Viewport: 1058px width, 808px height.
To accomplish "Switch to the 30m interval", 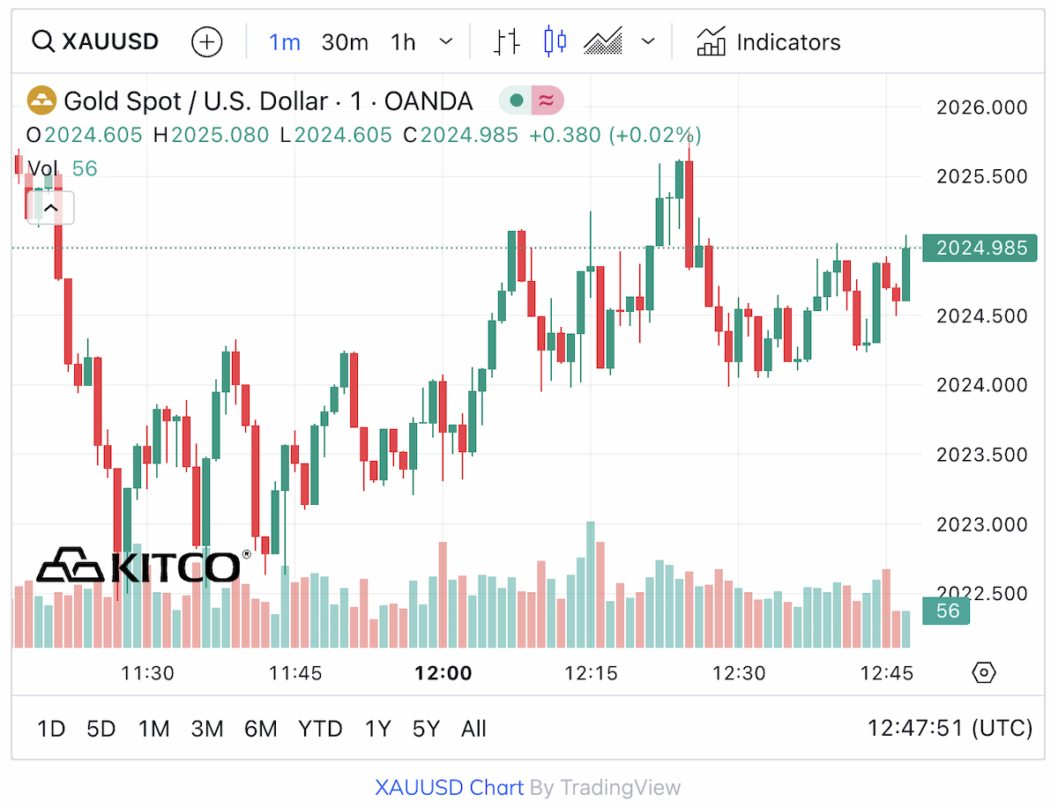I will (x=345, y=41).
